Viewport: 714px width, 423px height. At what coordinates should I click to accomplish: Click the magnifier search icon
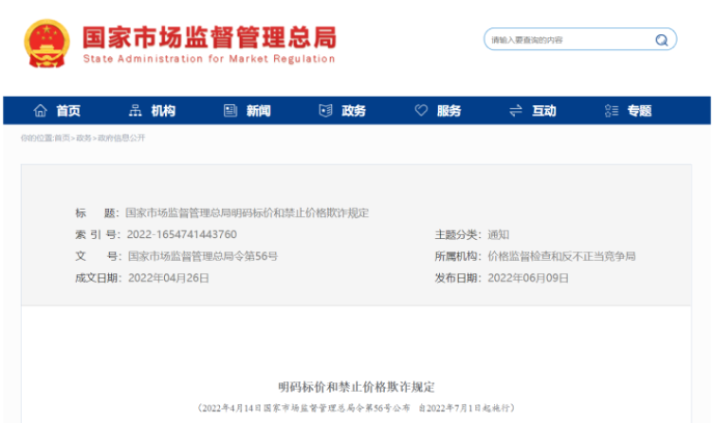[x=661, y=40]
